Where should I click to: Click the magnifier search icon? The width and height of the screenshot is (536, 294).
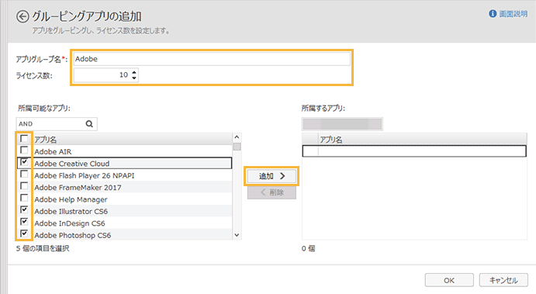pos(89,124)
